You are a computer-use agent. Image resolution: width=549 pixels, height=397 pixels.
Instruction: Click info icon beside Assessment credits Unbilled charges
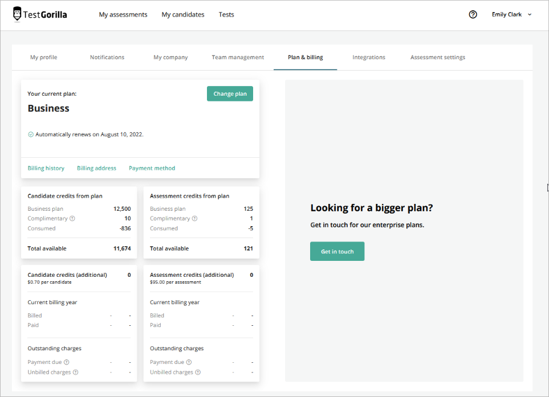click(x=198, y=372)
